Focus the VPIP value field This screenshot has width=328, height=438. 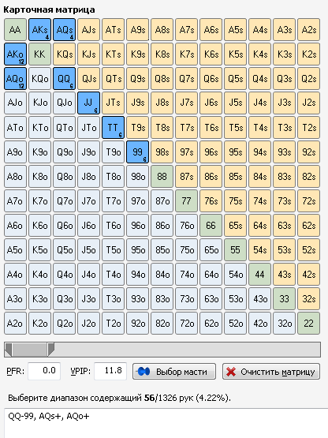(x=110, y=371)
